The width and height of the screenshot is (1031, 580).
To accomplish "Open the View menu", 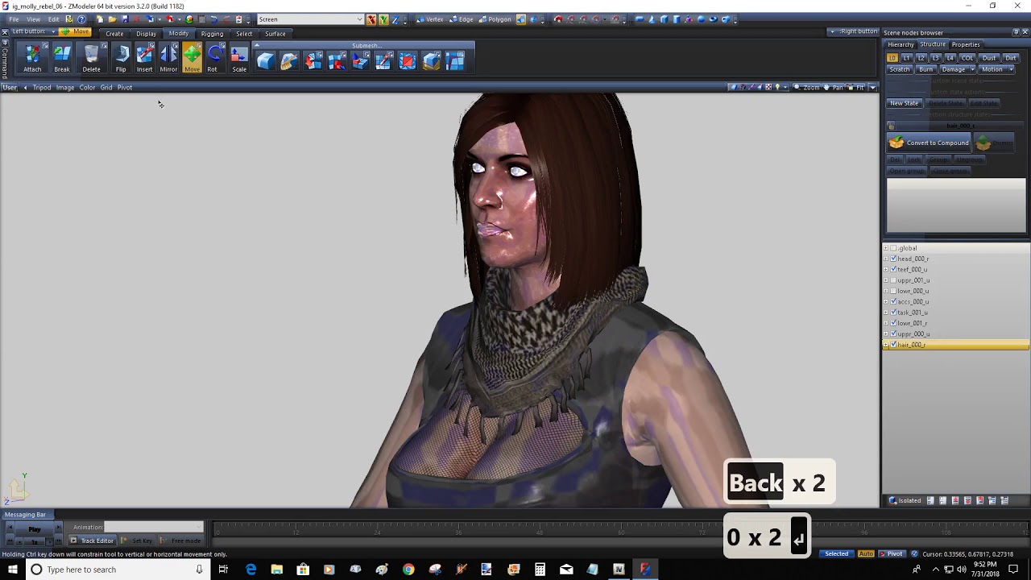I will [x=33, y=19].
